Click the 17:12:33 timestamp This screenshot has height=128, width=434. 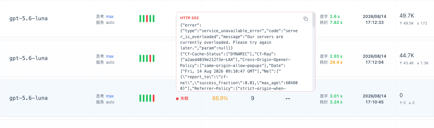click(375, 23)
